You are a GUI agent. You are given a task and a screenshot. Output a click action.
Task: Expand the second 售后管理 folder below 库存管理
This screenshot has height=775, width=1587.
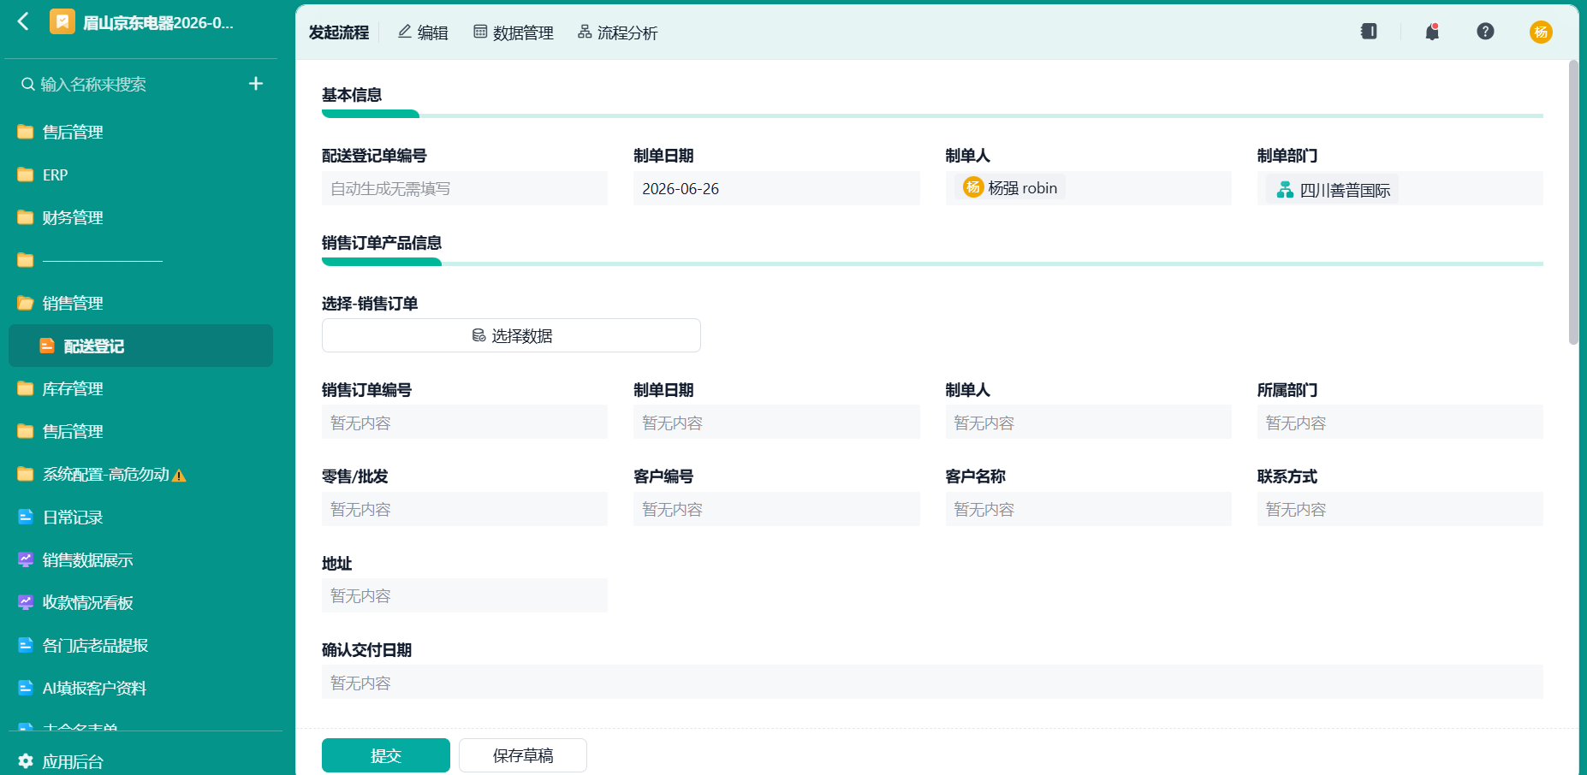click(26, 431)
